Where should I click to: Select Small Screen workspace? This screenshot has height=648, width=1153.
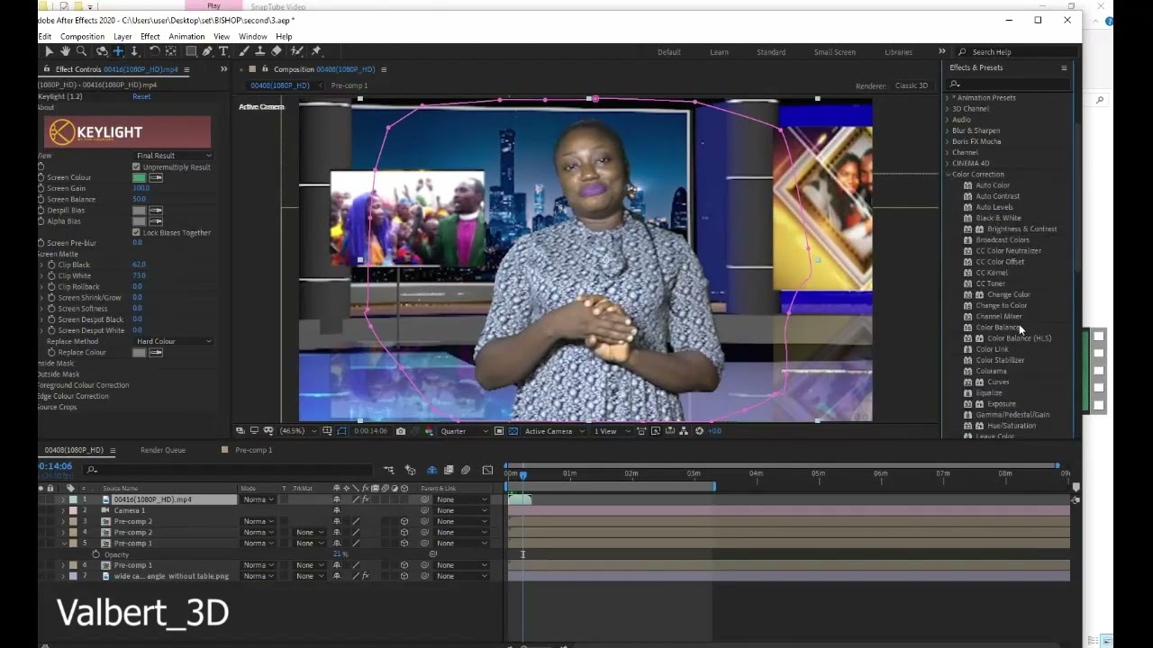click(x=835, y=52)
